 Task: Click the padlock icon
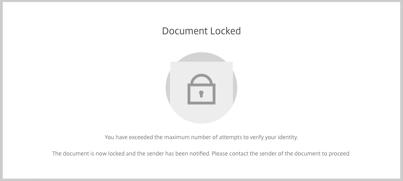click(x=201, y=89)
